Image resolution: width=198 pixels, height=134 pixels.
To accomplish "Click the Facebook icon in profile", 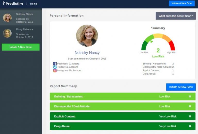I will [x=55, y=64].
